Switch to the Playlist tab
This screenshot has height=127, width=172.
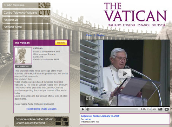[x=100, y=35]
